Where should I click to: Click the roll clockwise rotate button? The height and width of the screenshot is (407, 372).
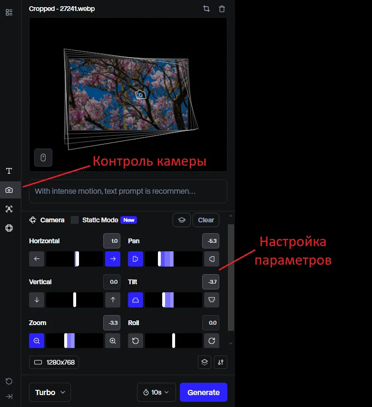(x=212, y=341)
